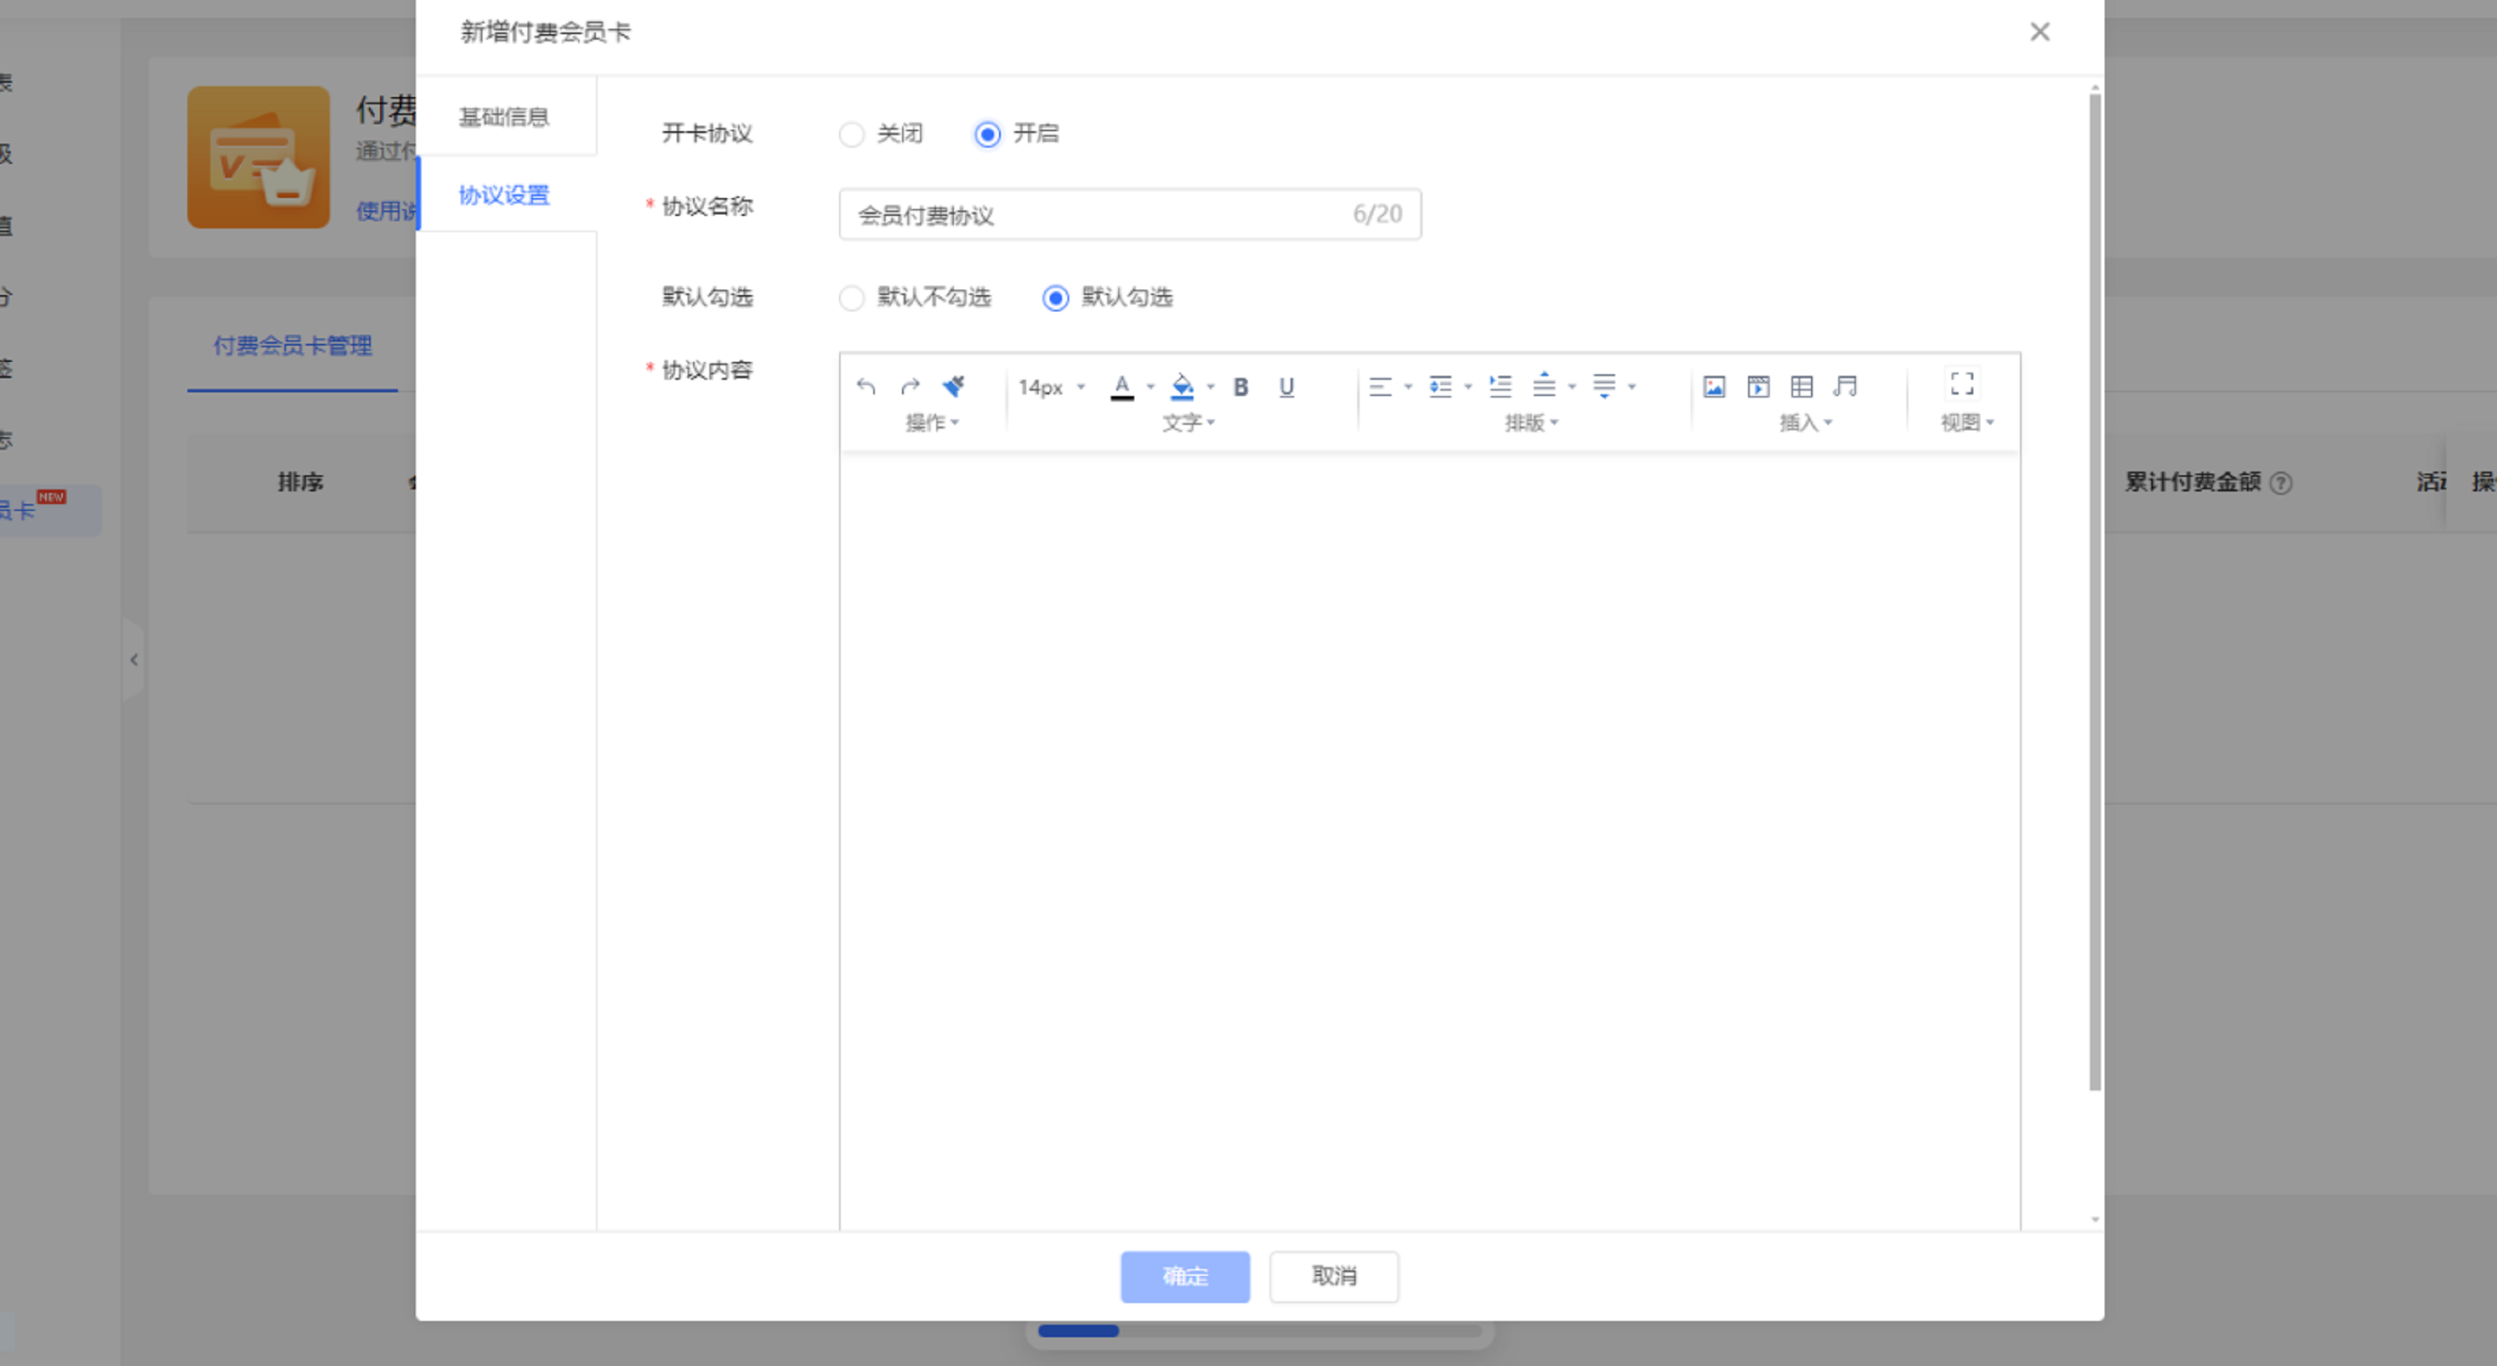Click the 取消 button

coord(1333,1276)
